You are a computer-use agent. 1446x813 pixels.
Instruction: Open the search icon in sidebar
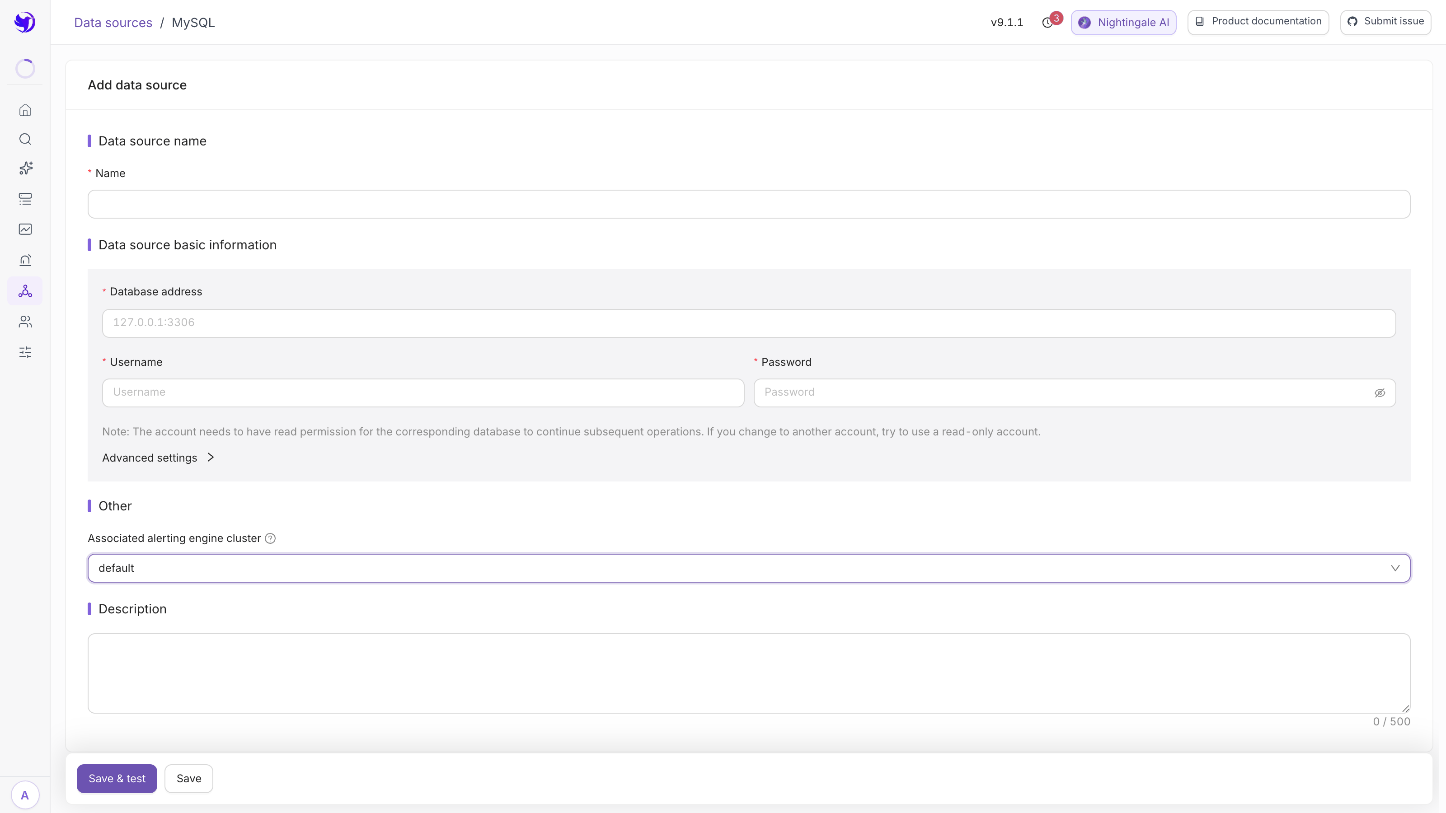pos(25,139)
